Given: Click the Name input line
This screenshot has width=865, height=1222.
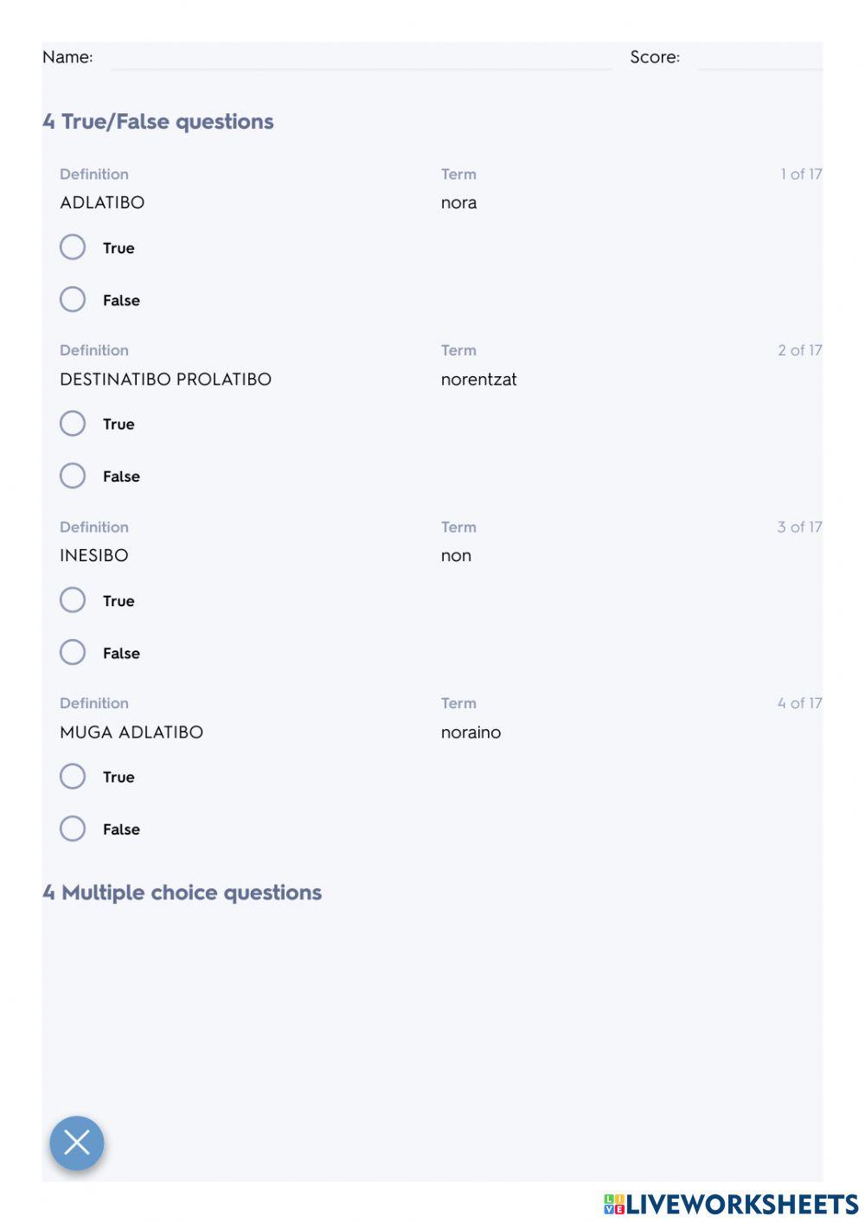Looking at the screenshot, I should coord(362,58).
